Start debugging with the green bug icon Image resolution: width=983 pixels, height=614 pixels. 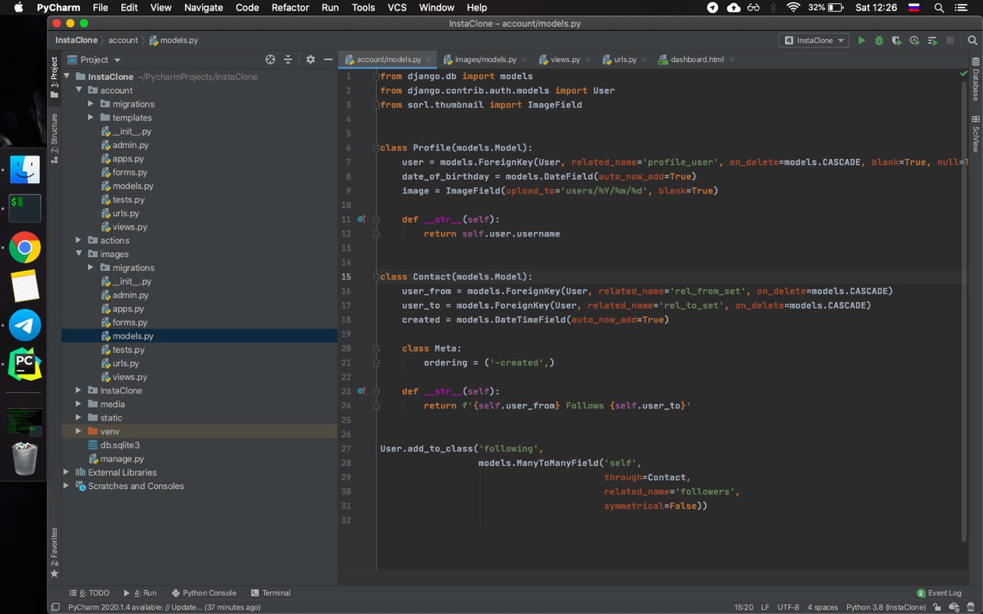[x=879, y=40]
